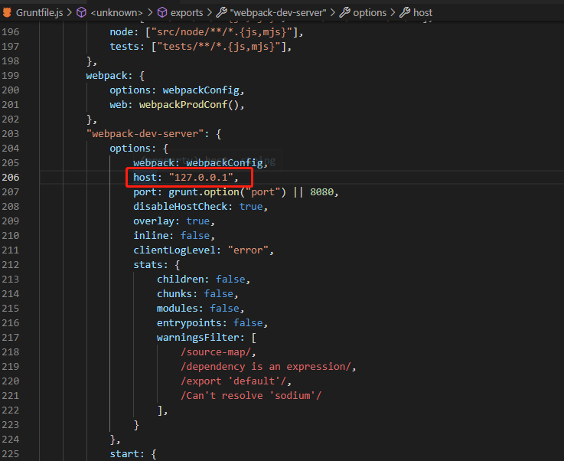
Task: Click line number 217 in gutter
Action: click(x=11, y=338)
